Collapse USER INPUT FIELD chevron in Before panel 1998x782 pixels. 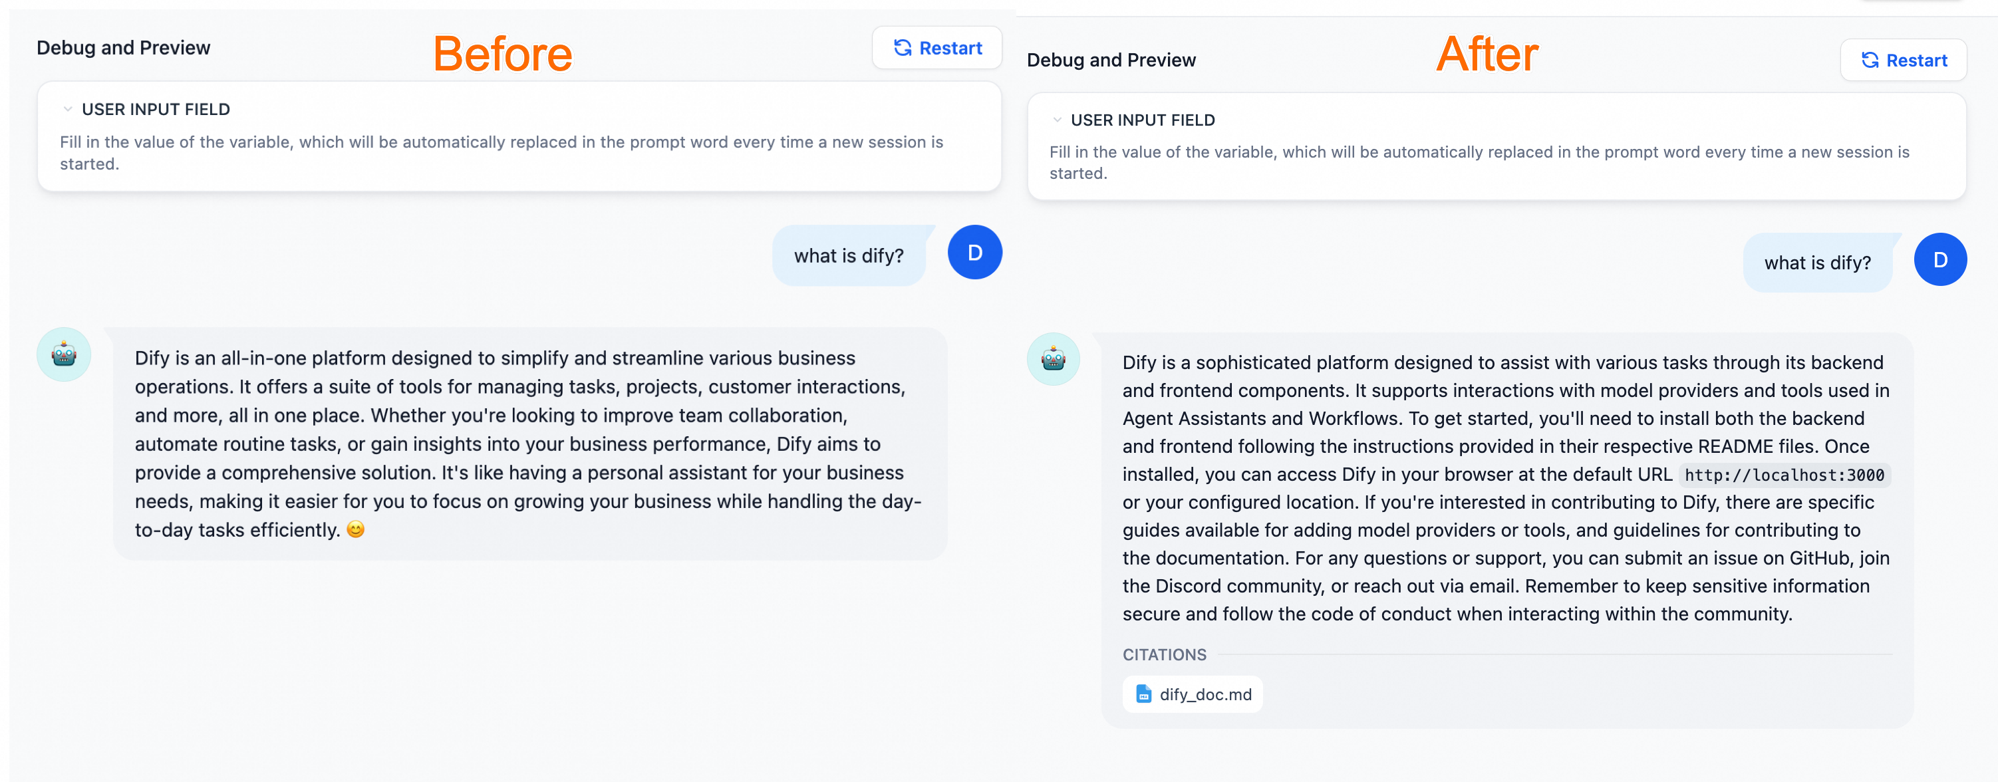[x=67, y=109]
